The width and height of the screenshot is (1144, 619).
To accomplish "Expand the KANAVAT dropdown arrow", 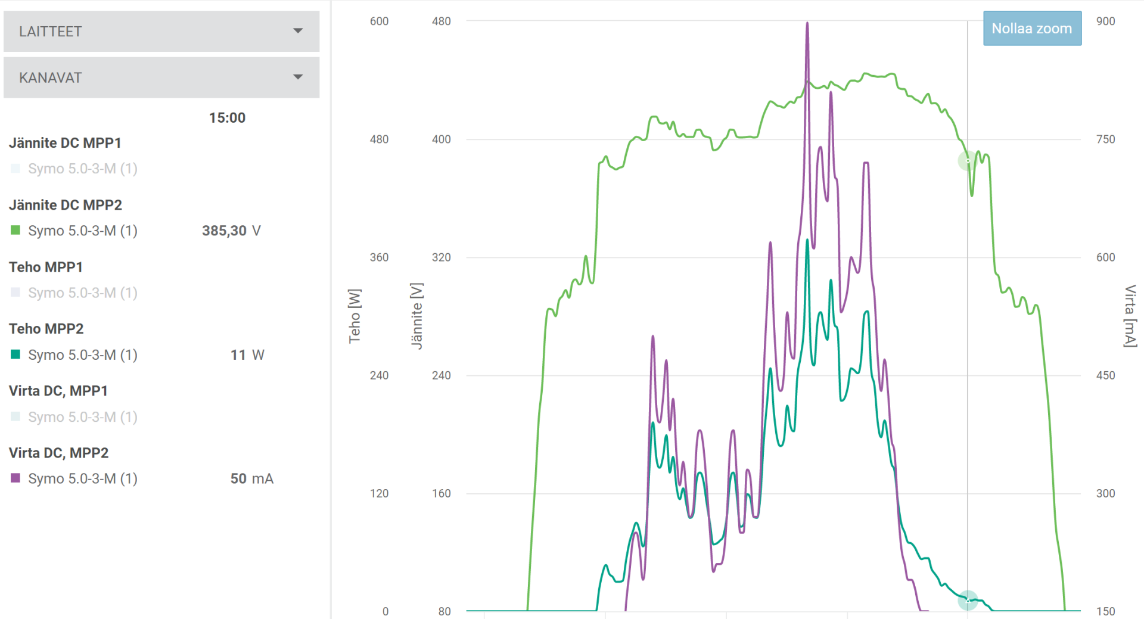I will click(x=298, y=77).
